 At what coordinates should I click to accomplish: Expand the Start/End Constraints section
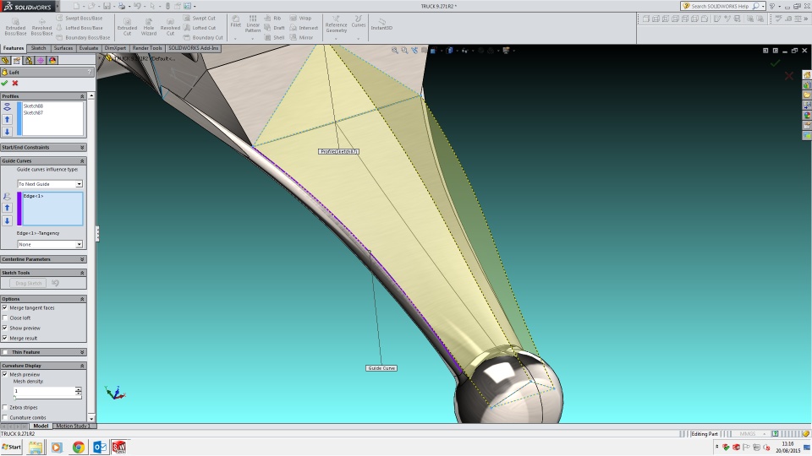pyautogui.click(x=82, y=147)
